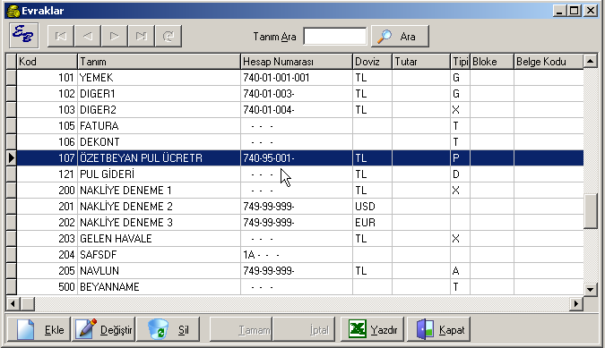Click Kod cell 121
The image size is (605, 348).
pos(48,174)
